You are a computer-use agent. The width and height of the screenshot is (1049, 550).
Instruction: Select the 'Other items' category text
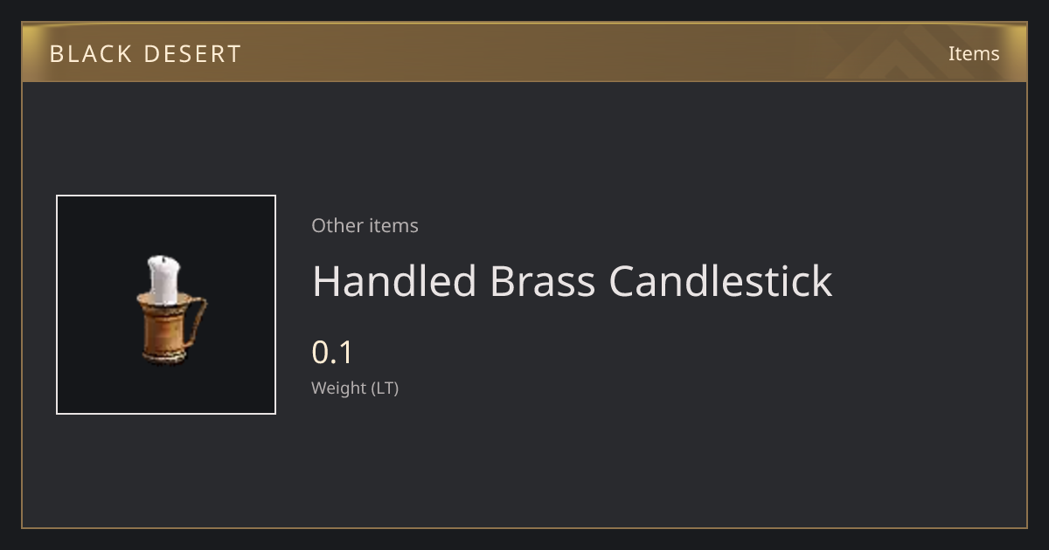(365, 225)
